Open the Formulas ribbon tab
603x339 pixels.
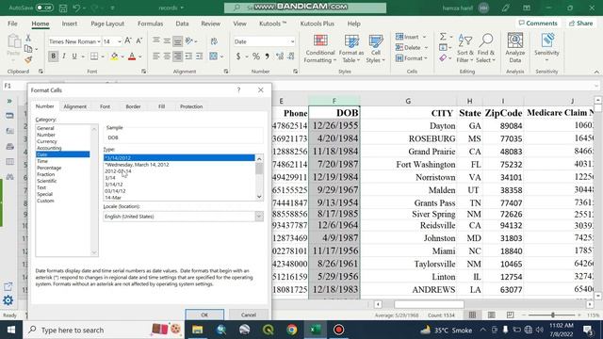point(151,24)
